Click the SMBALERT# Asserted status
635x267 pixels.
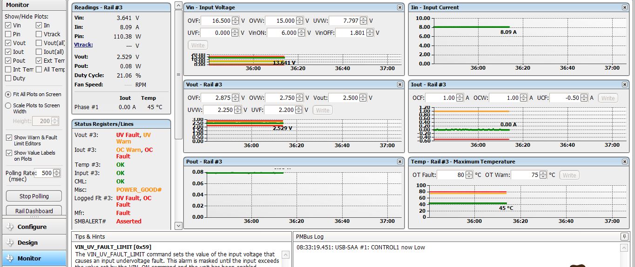[x=129, y=221]
